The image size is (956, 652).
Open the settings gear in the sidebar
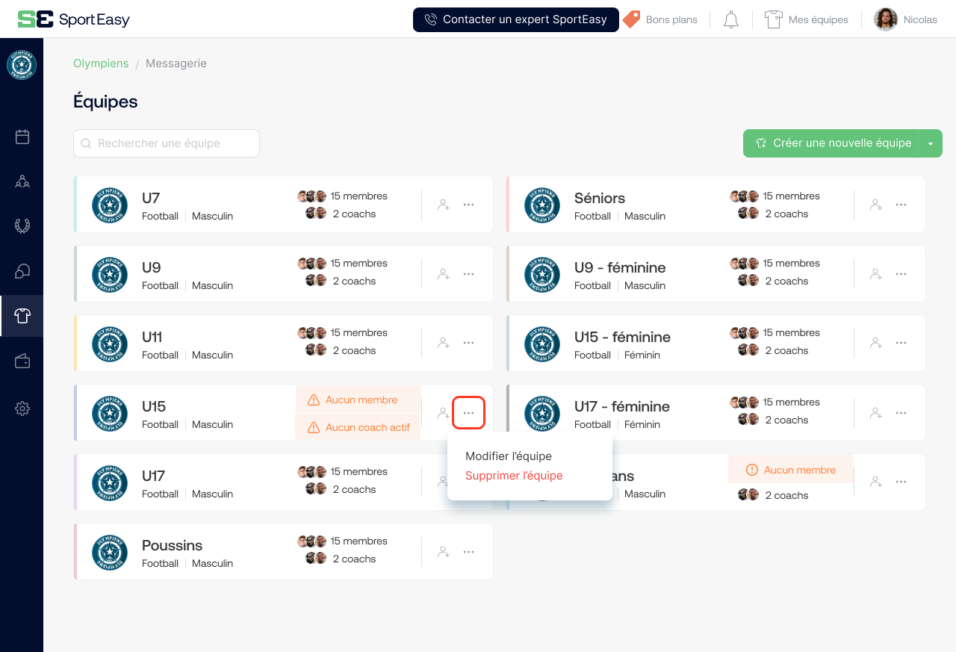(22, 409)
